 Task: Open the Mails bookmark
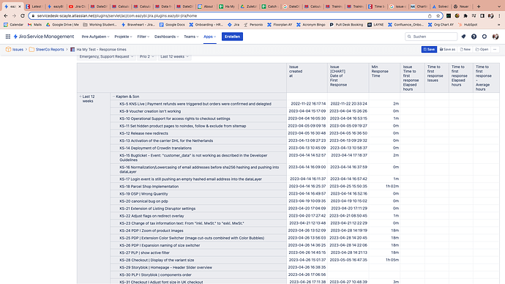click(35, 24)
